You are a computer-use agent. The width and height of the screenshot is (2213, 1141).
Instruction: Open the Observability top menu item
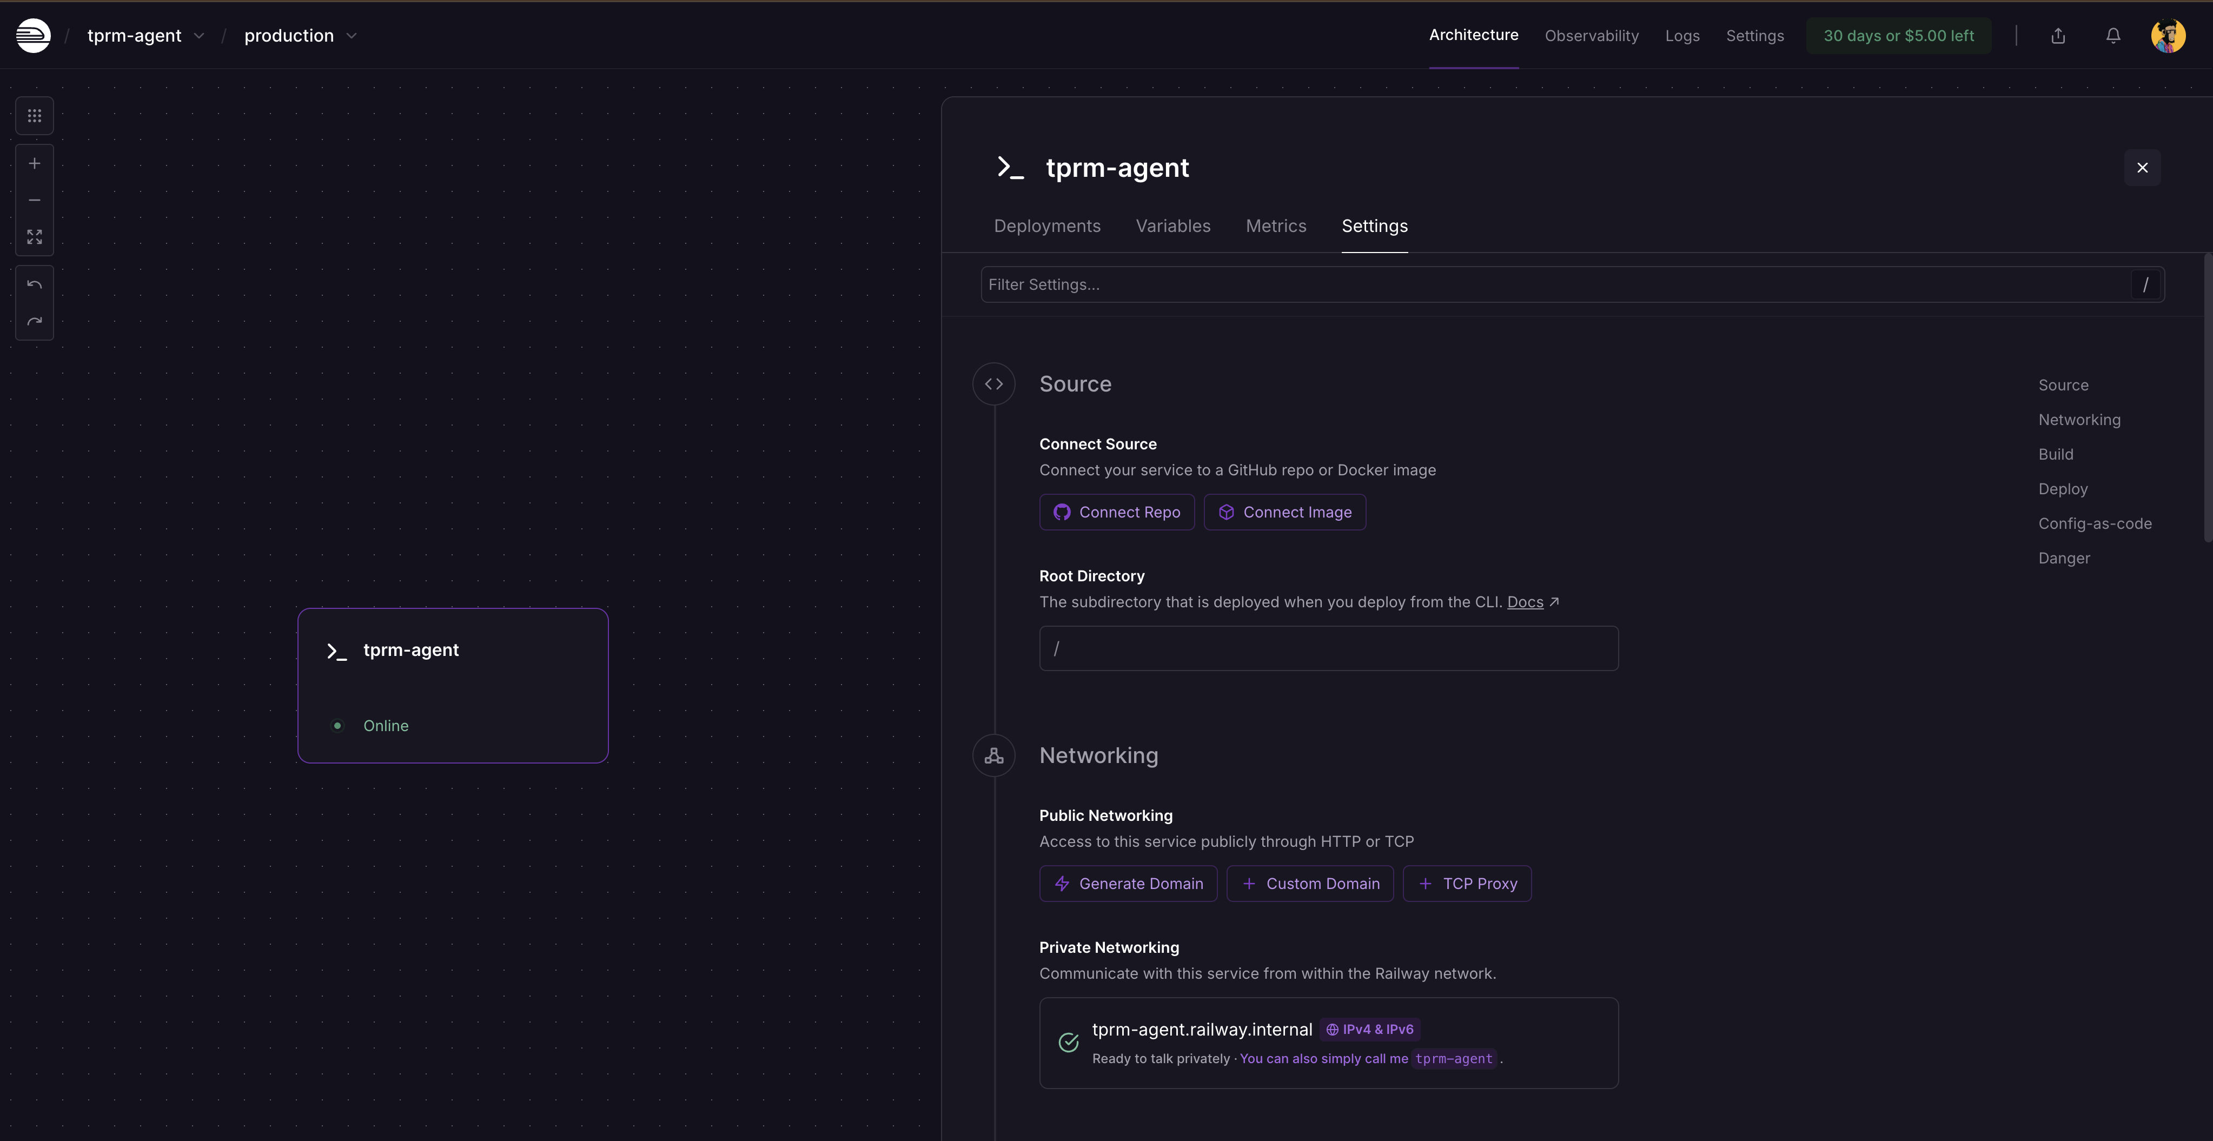click(1591, 35)
